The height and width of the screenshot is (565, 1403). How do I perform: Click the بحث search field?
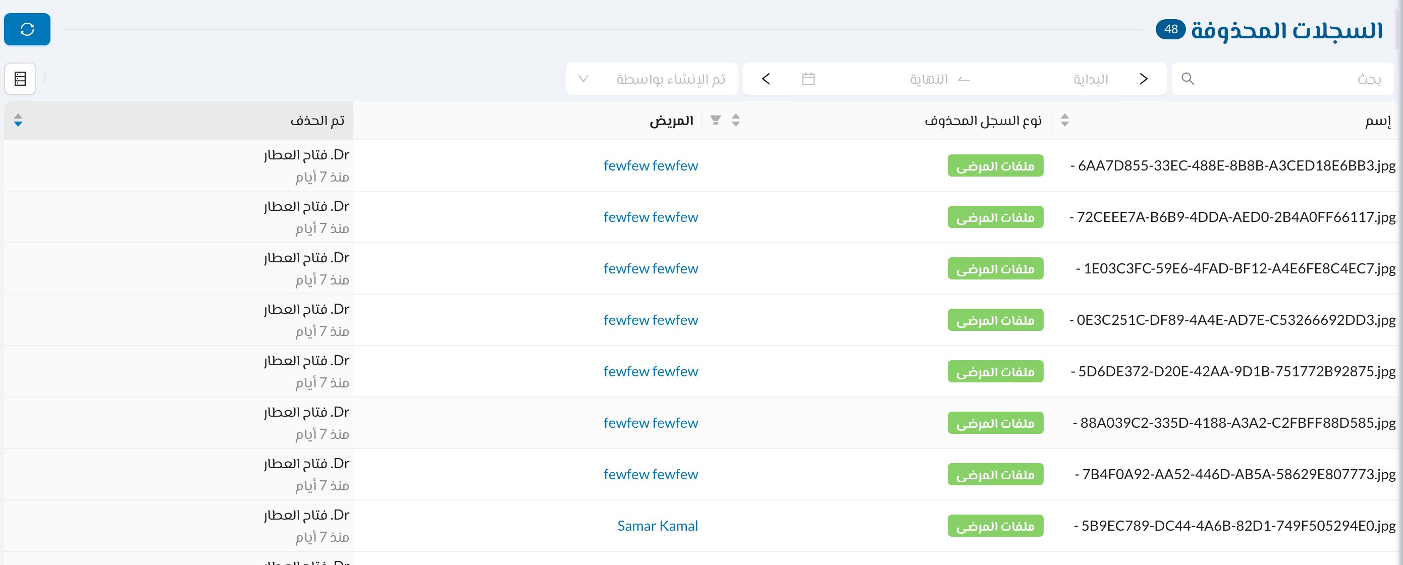[x=1282, y=79]
